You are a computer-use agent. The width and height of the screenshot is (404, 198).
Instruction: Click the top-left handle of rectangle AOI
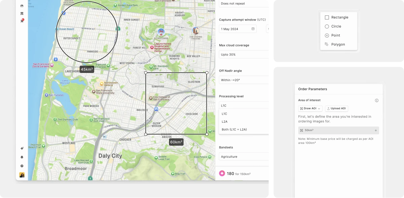(x=146, y=73)
